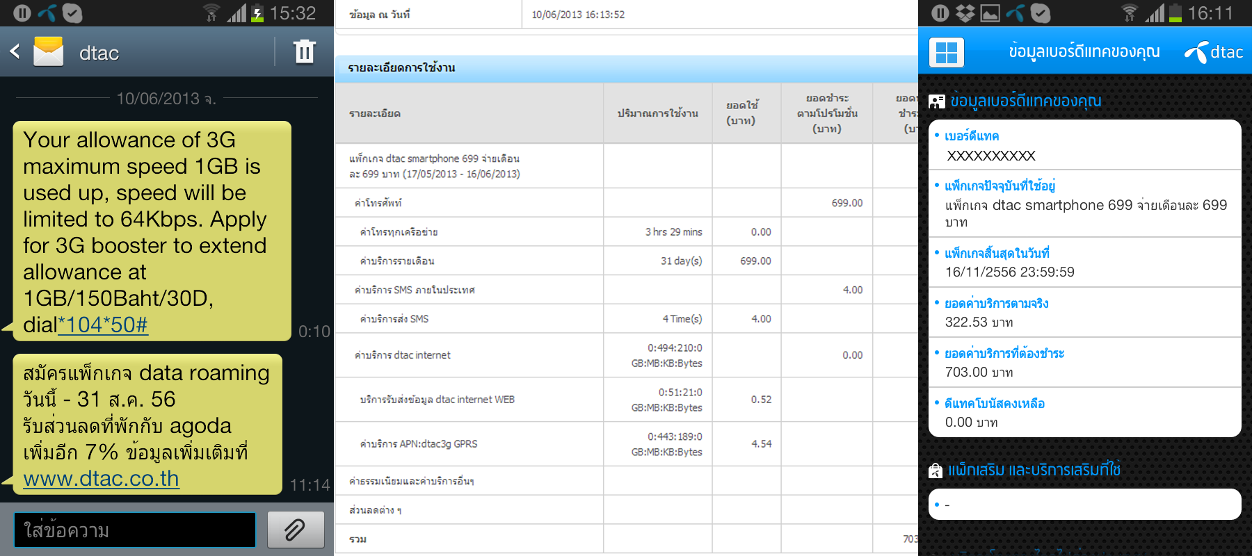Tap the เบอร์ดีแทค number entry
This screenshot has width=1252, height=556.
pos(1085,145)
